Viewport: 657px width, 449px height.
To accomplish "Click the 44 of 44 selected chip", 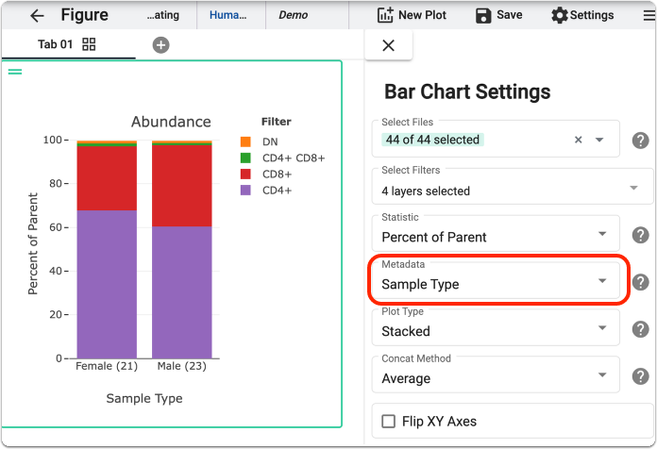I will coord(432,140).
